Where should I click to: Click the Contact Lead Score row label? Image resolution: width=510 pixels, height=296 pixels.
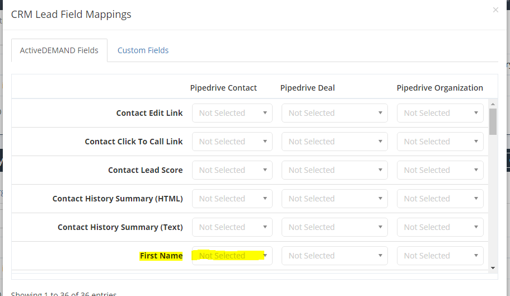tap(146, 170)
